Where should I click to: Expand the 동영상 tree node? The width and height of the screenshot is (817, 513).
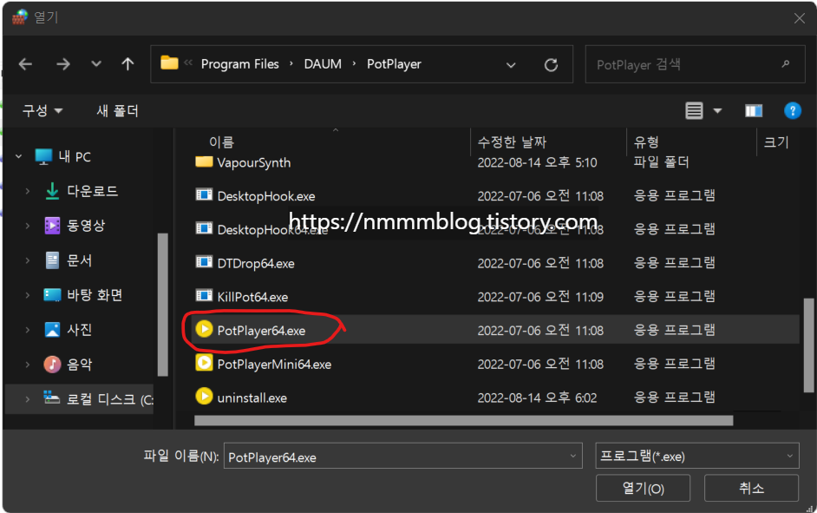pyautogui.click(x=28, y=226)
